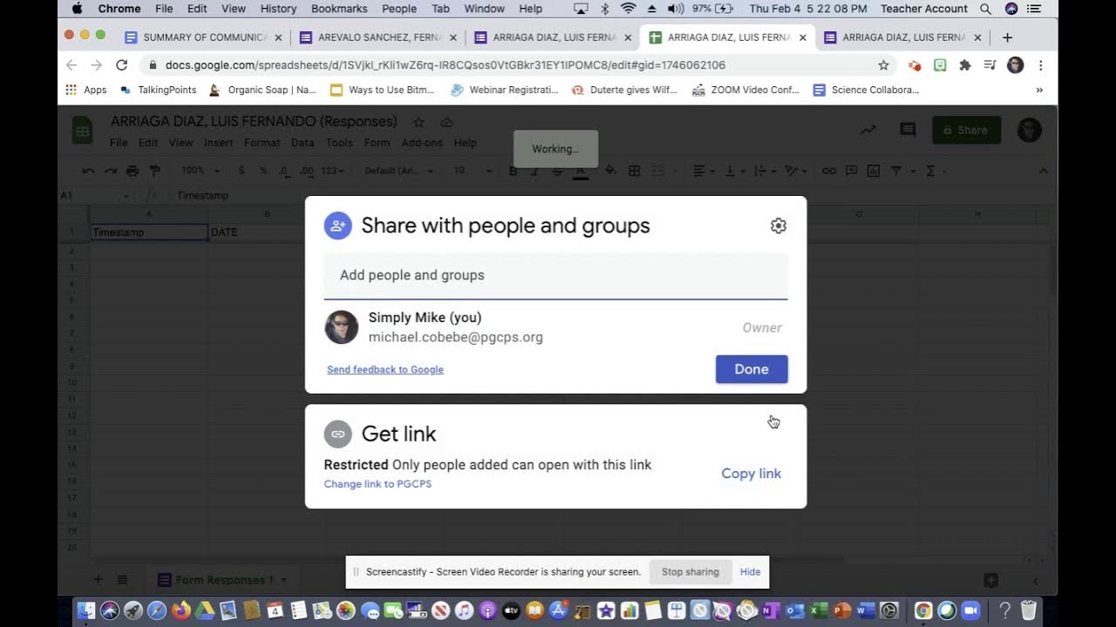Click the volume icon in menu bar
This screenshot has height=627, width=1116.
click(676, 9)
